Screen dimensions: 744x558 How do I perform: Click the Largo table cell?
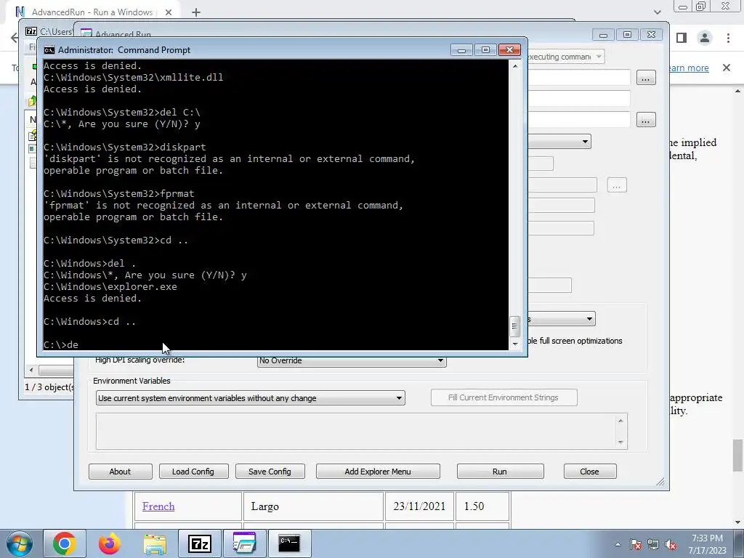[x=312, y=506]
